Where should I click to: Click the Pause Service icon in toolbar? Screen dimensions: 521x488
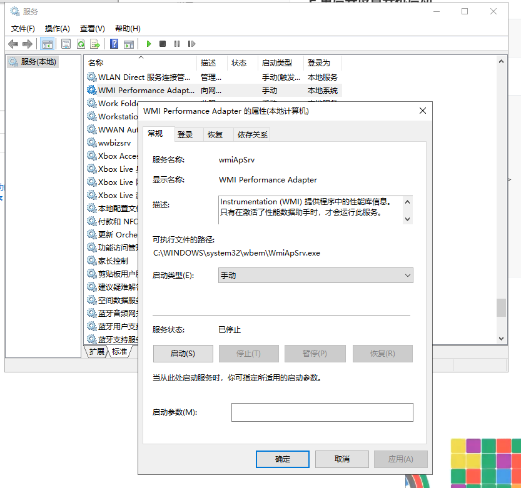coord(177,44)
